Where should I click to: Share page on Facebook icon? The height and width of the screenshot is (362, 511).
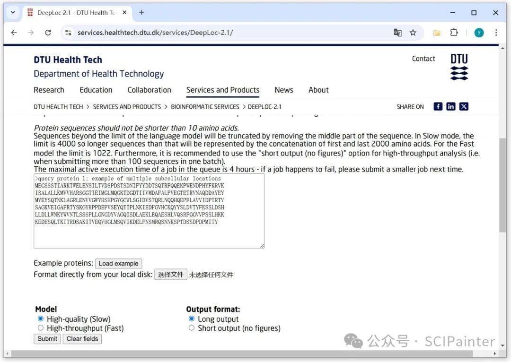pos(438,106)
